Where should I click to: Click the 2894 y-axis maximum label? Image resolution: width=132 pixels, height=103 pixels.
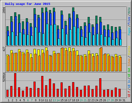click(4, 10)
